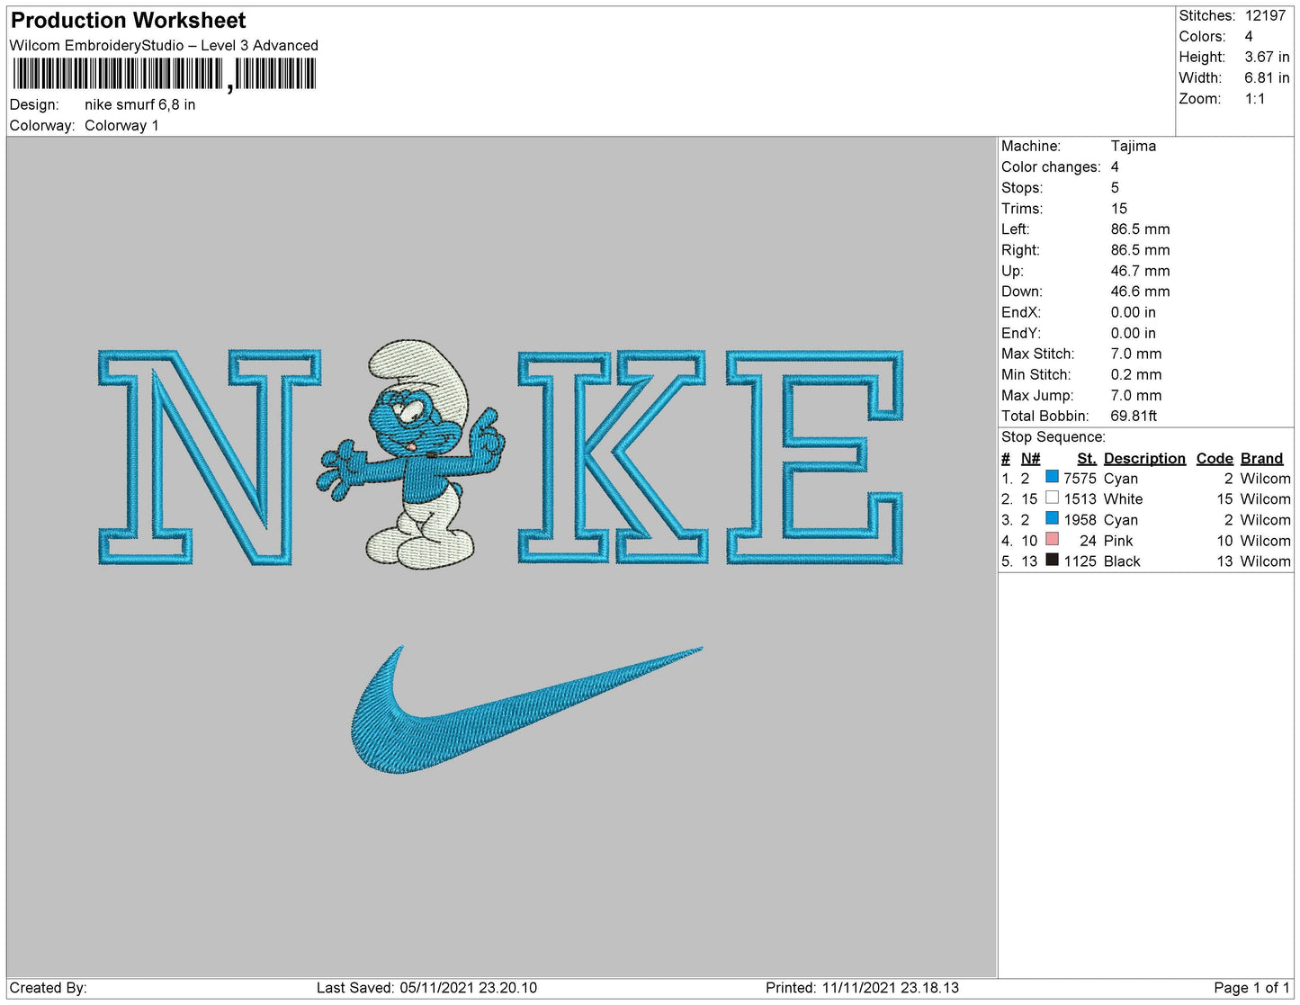1300x1005 pixels.
Task: Click the 'Color changes:' label
Action: (x=1051, y=166)
